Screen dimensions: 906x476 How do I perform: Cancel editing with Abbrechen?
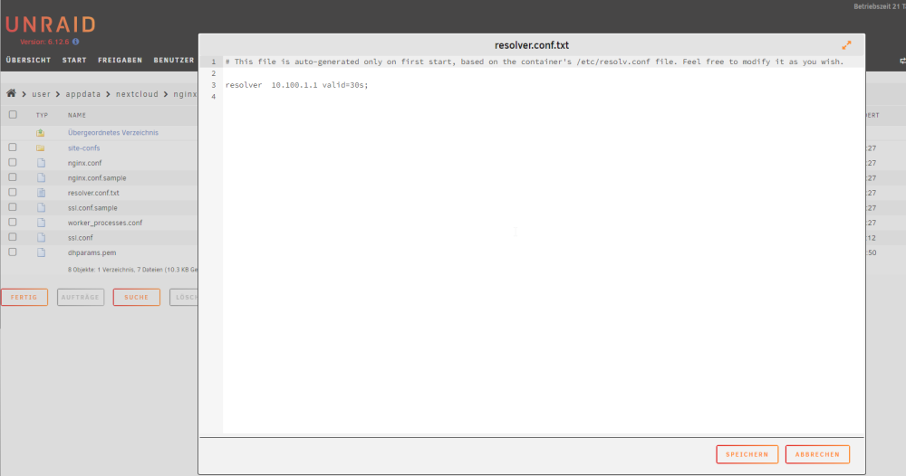817,454
